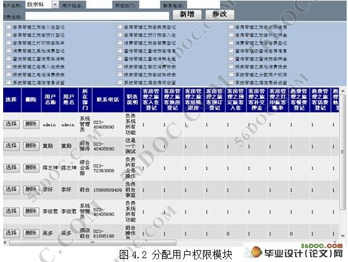Click the table's vertical scrollbar down arrow
The image size is (348, 262).
[x=343, y=236]
